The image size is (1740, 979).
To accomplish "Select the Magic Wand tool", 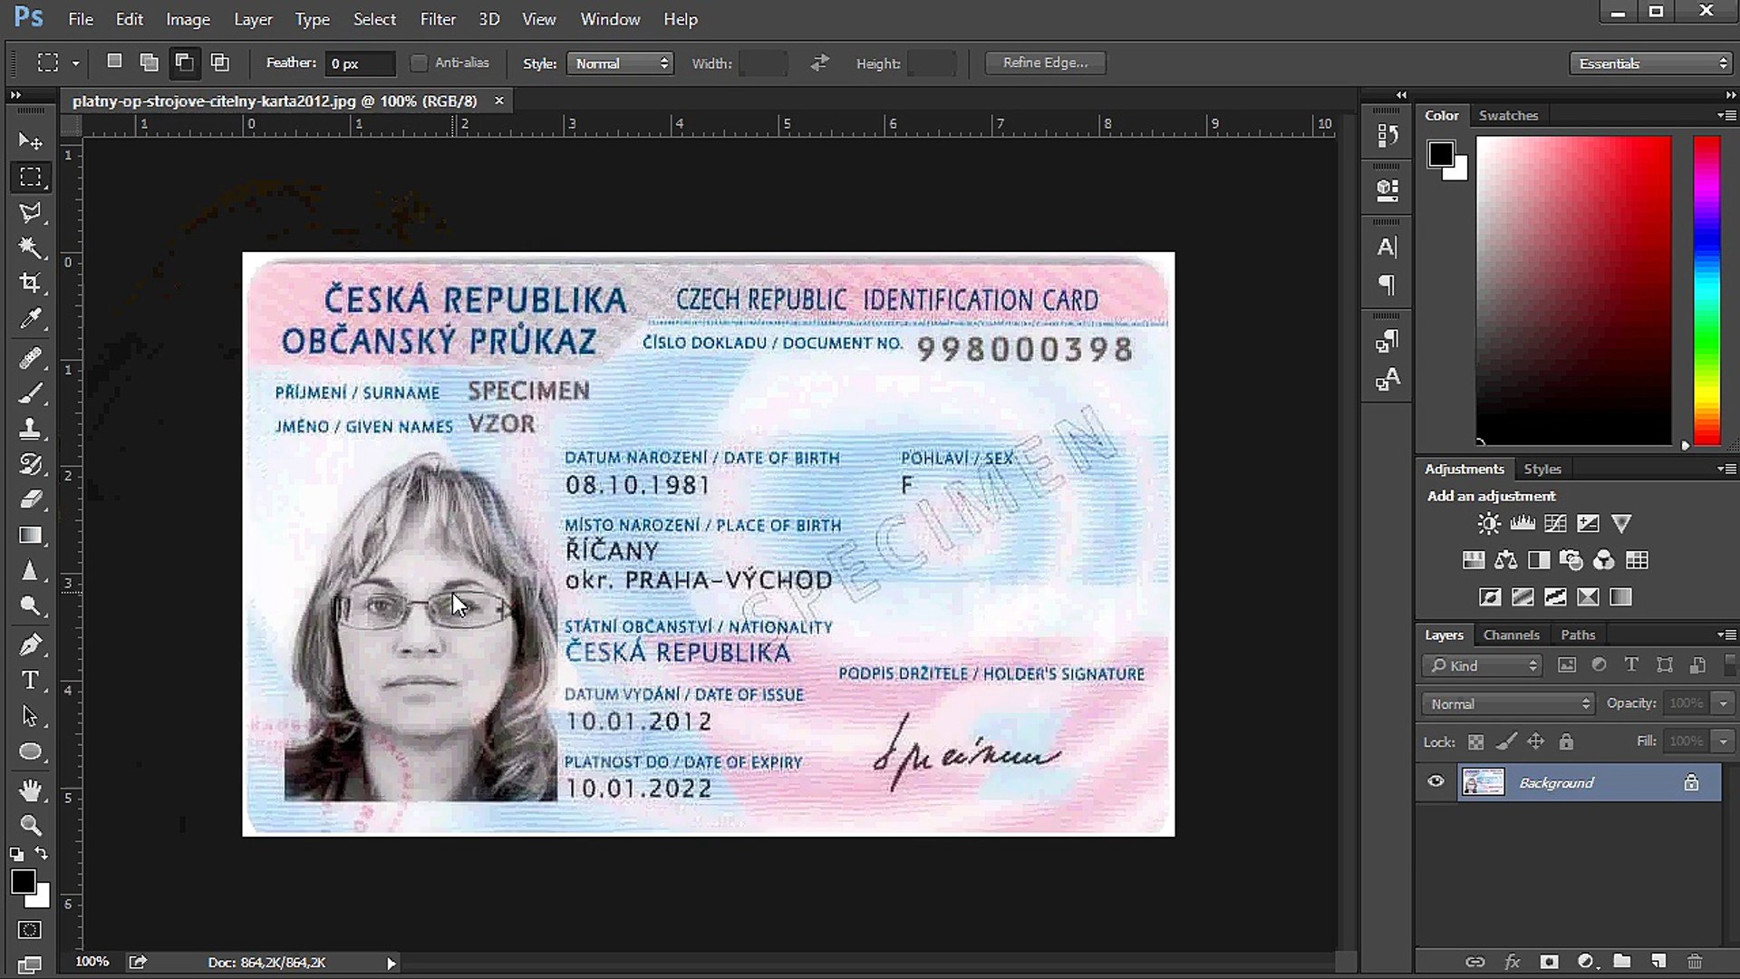I will point(31,247).
